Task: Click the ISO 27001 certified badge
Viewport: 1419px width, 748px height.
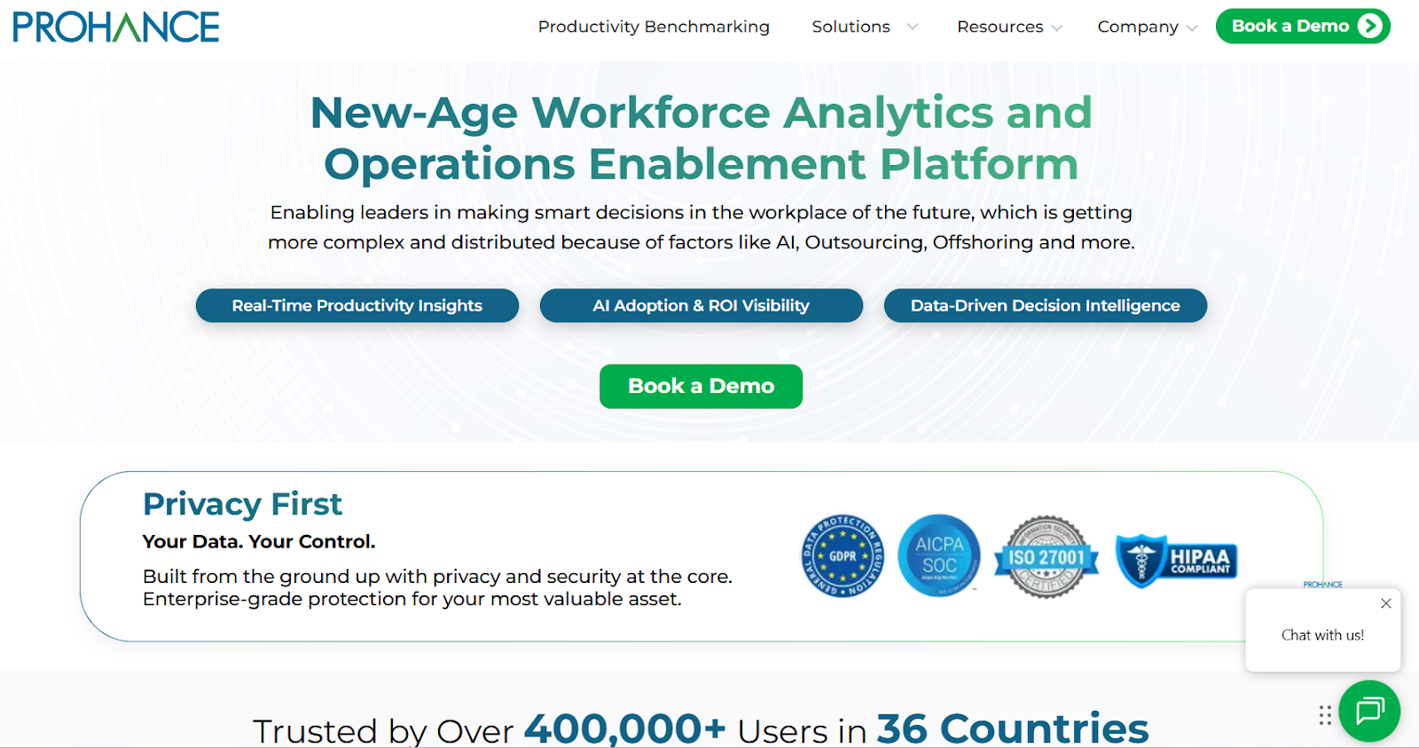Action: 1047,557
